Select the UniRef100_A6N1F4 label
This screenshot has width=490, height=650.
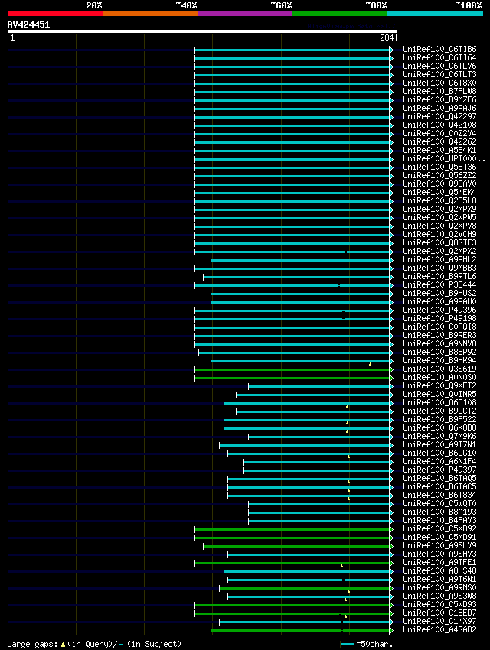tap(439, 461)
